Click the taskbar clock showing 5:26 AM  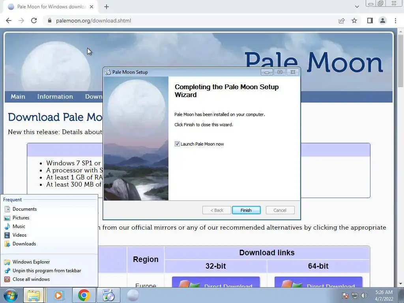pyautogui.click(x=384, y=296)
